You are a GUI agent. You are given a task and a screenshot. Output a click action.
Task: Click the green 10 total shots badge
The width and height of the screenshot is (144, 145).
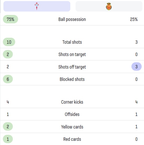coord(9,42)
